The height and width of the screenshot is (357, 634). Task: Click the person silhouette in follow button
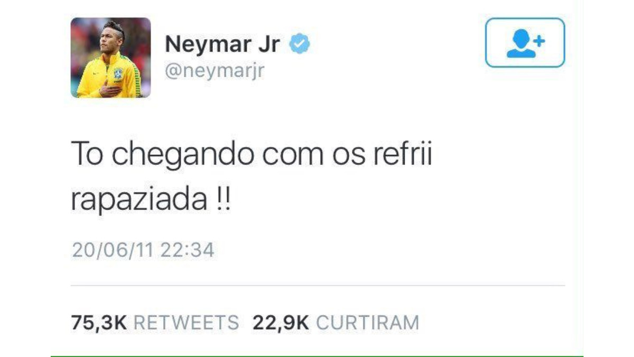[519, 45]
